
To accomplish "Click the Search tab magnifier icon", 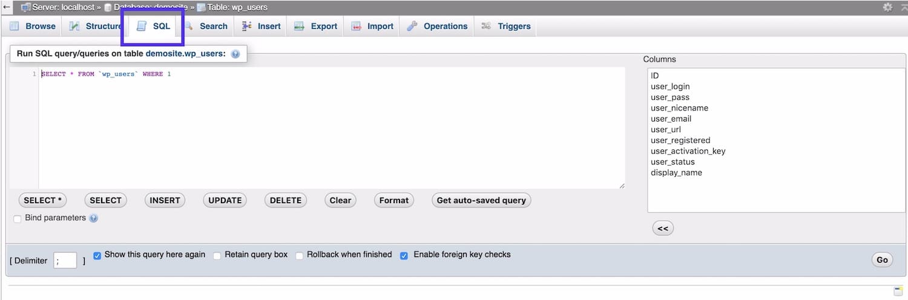I will point(189,26).
